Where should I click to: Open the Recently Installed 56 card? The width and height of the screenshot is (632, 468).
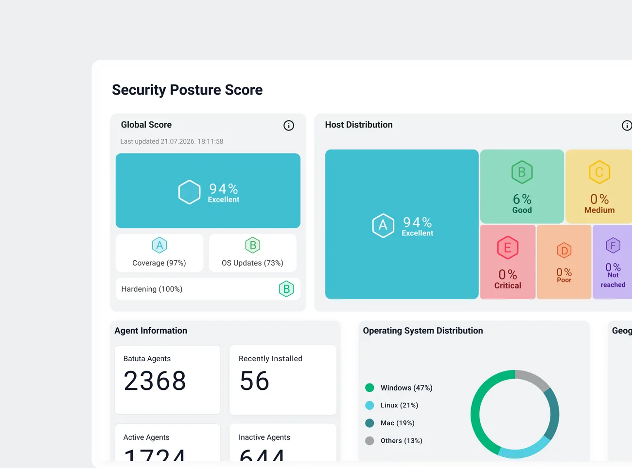pos(283,380)
